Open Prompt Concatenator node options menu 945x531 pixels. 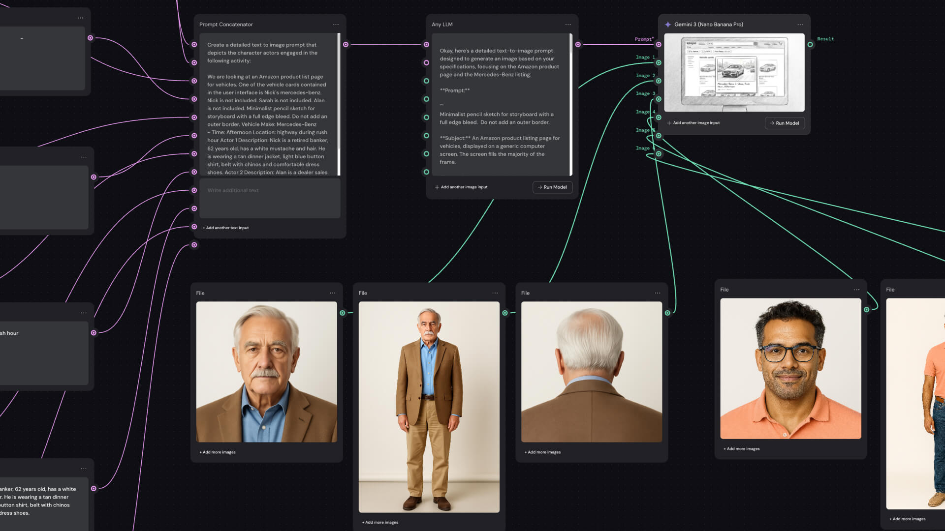[x=336, y=25]
